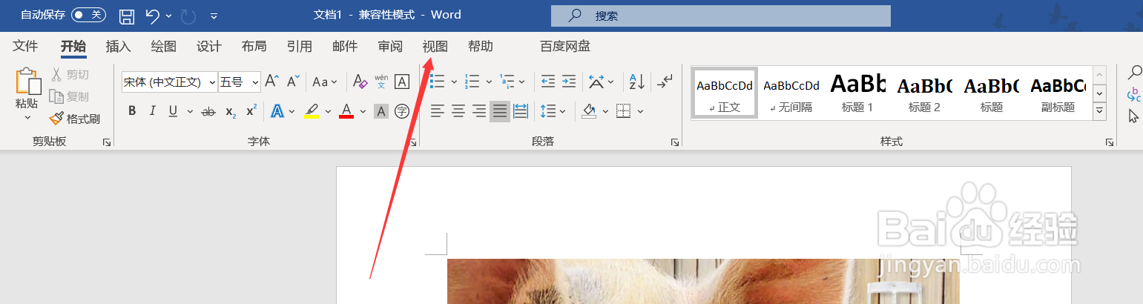Viewport: 1143px width, 304px height.
Task: Apply bulleted list
Action: (438, 82)
